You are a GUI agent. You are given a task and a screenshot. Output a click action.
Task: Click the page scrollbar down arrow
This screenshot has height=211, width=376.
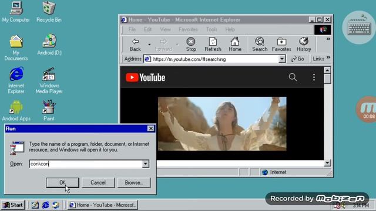(x=327, y=163)
